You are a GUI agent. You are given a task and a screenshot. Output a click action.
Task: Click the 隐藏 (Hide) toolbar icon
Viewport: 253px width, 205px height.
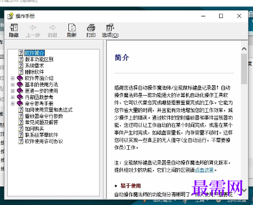pos(14,27)
